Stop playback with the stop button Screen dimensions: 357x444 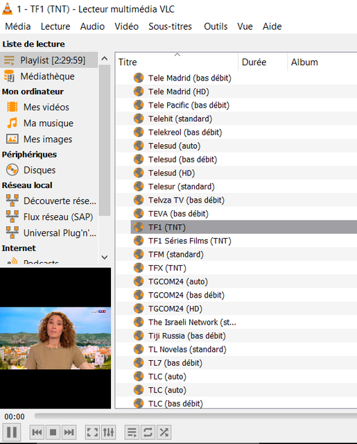[x=53, y=432]
